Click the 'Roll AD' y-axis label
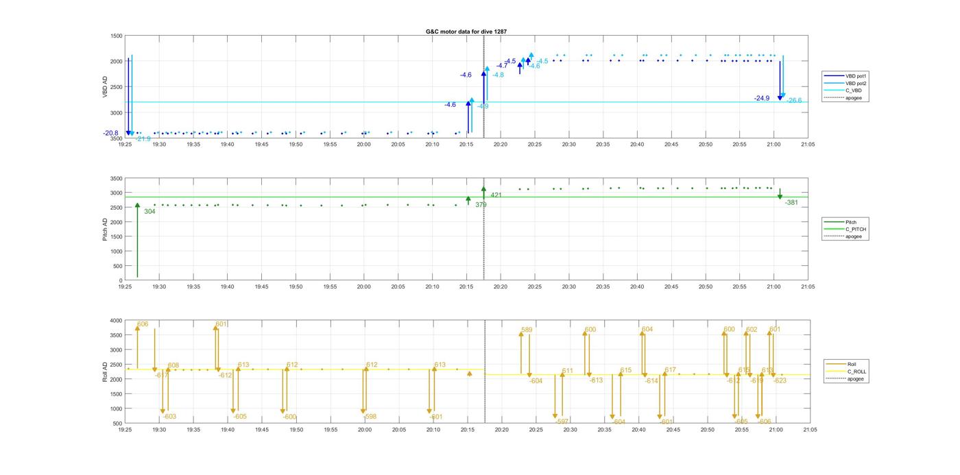Screen dimensions: 960x475 pyautogui.click(x=105, y=372)
